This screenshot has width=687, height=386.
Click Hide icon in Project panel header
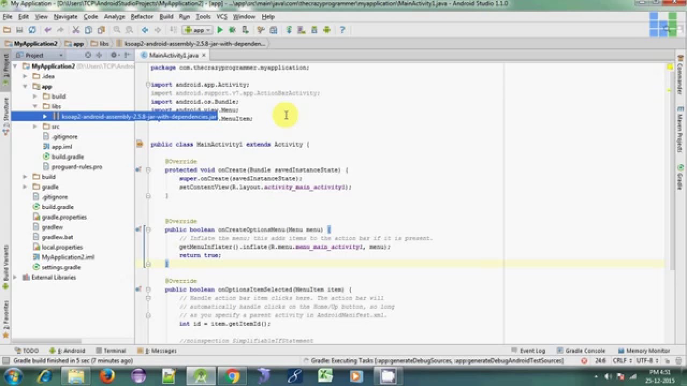(127, 55)
